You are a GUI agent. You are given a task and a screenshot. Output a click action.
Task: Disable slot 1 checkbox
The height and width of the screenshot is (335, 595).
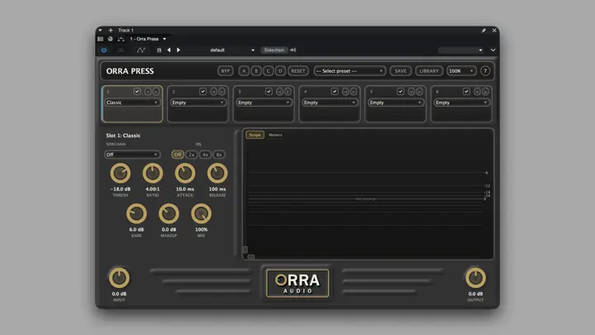[x=137, y=92]
